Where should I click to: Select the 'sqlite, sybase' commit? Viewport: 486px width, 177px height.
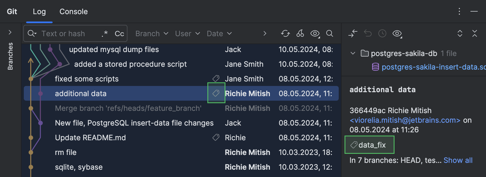coord(79,167)
